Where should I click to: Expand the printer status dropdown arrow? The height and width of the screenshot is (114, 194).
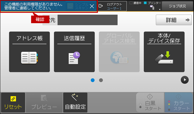click(x=160, y=9)
